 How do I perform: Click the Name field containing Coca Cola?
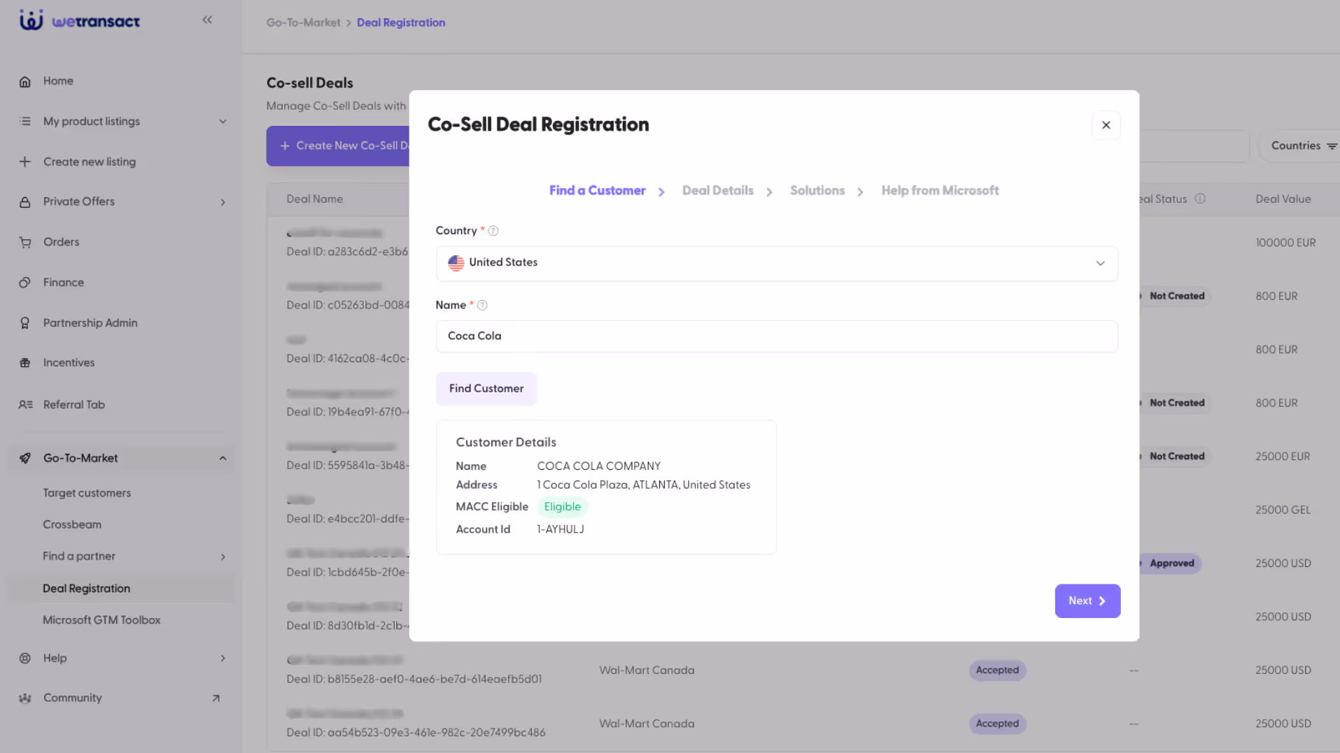tap(776, 336)
